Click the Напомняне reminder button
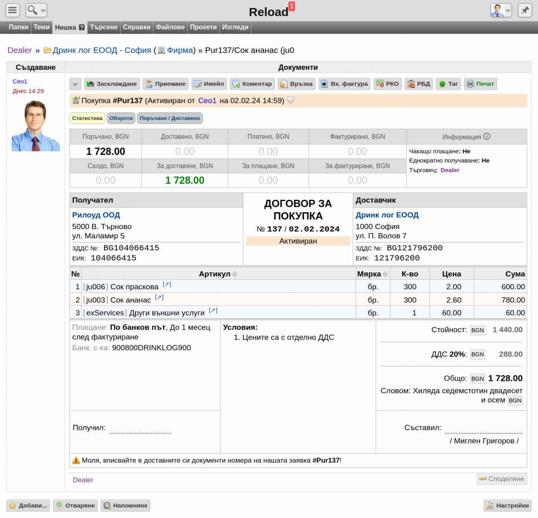The image size is (538, 518). pos(126,505)
